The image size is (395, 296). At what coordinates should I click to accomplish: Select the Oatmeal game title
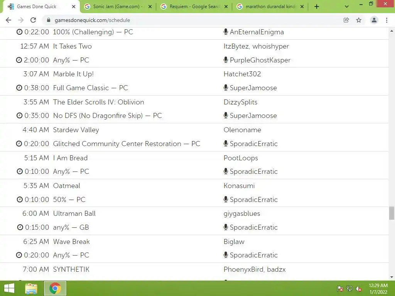(x=66, y=186)
